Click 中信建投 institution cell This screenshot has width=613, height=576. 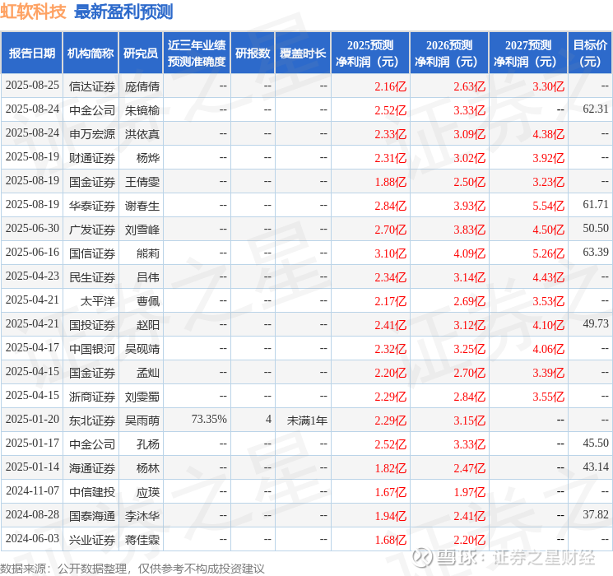92,492
